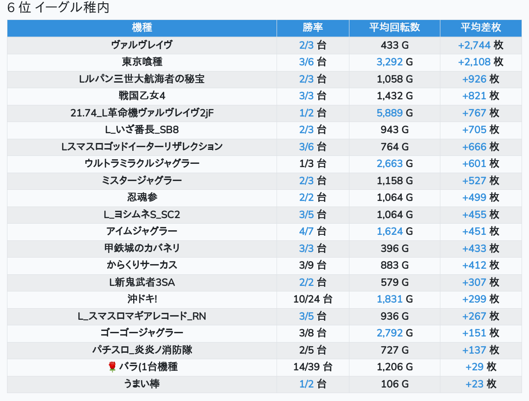The image size is (529, 401).
Task: Open the 1,831 rotation link for 沖ドキ!
Action: coord(390,299)
